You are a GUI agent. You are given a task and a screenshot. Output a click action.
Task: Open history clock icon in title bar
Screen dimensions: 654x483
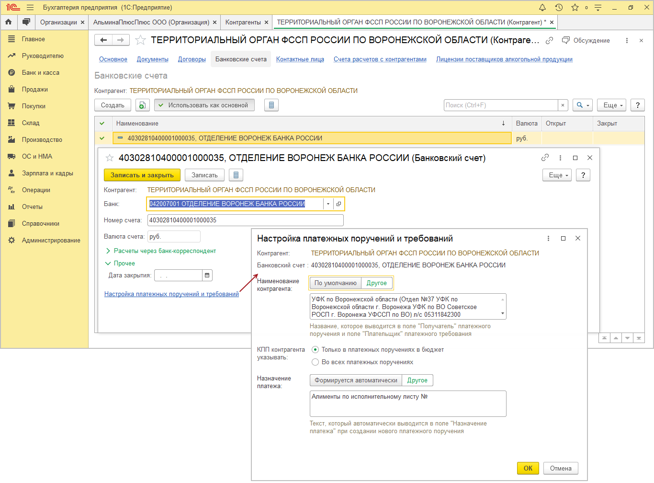click(x=559, y=8)
